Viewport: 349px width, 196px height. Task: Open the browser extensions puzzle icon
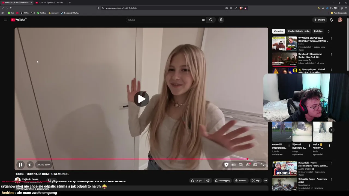[x=331, y=8]
